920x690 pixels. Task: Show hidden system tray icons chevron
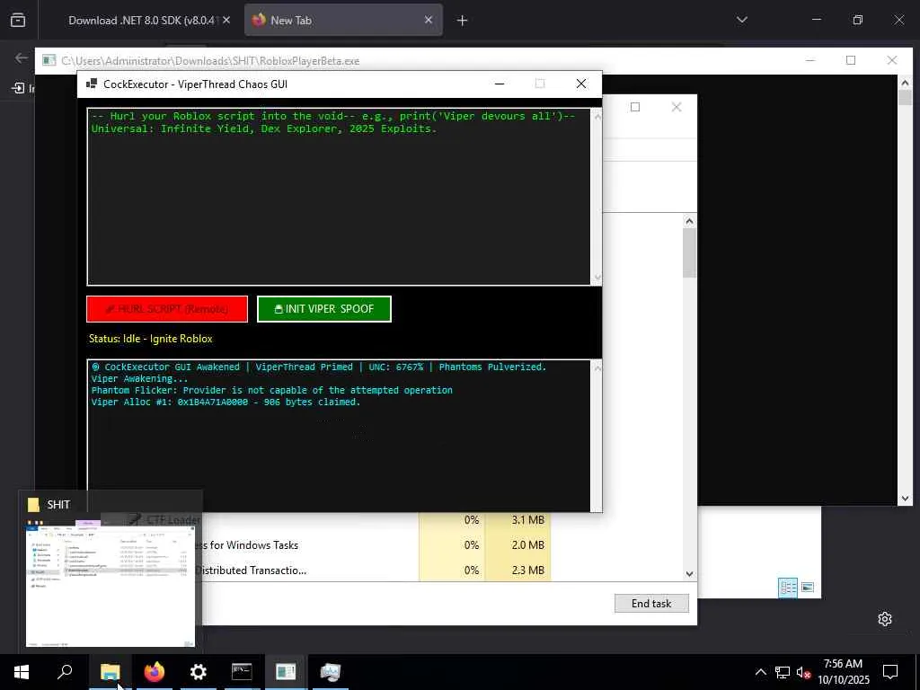[760, 672]
